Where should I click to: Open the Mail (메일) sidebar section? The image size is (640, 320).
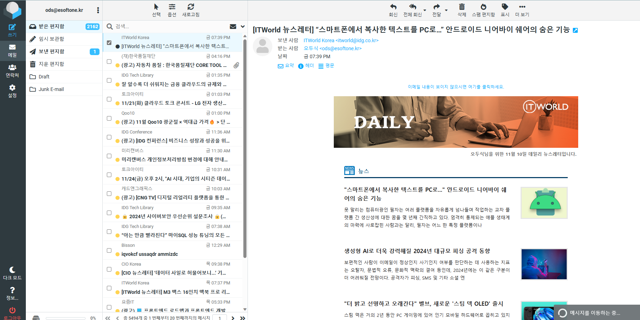[x=12, y=51]
